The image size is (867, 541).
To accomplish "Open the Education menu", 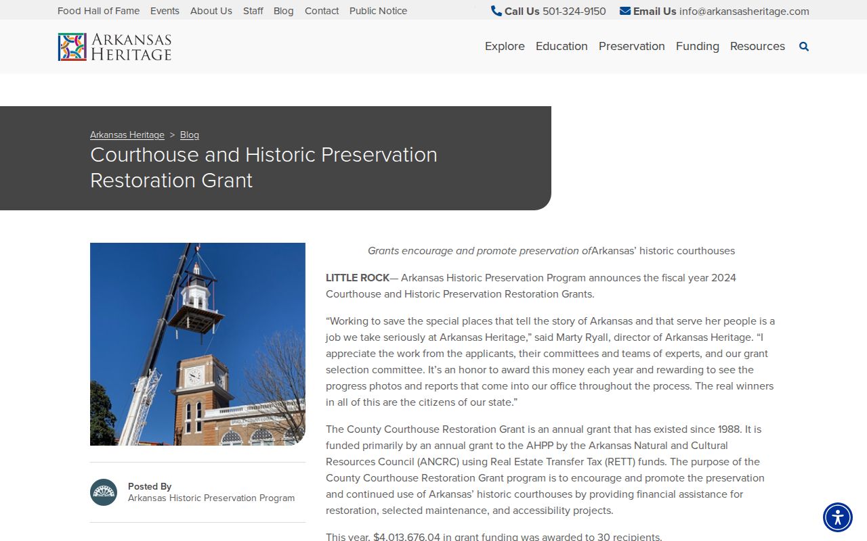I will [x=562, y=46].
